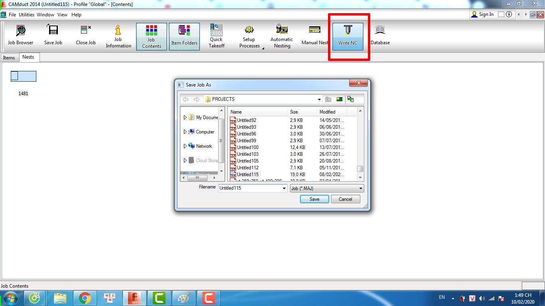This screenshot has height=306, width=545.
Task: Select the nest thumbnail labeled 1481
Action: pyautogui.click(x=23, y=76)
